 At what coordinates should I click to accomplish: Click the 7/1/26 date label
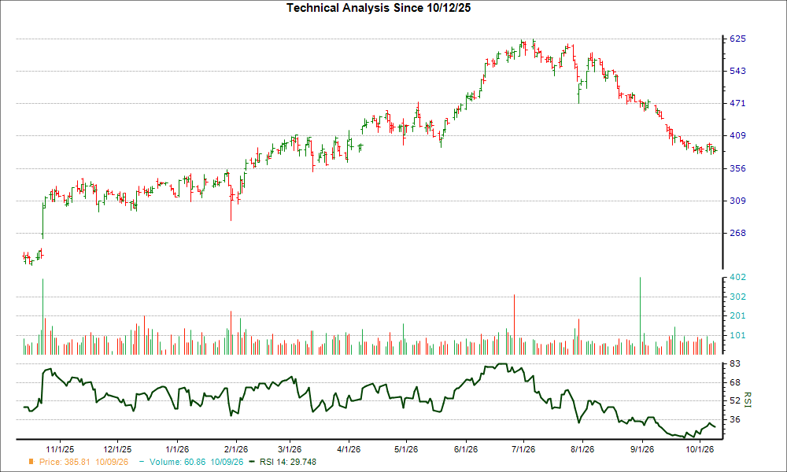pyautogui.click(x=523, y=449)
